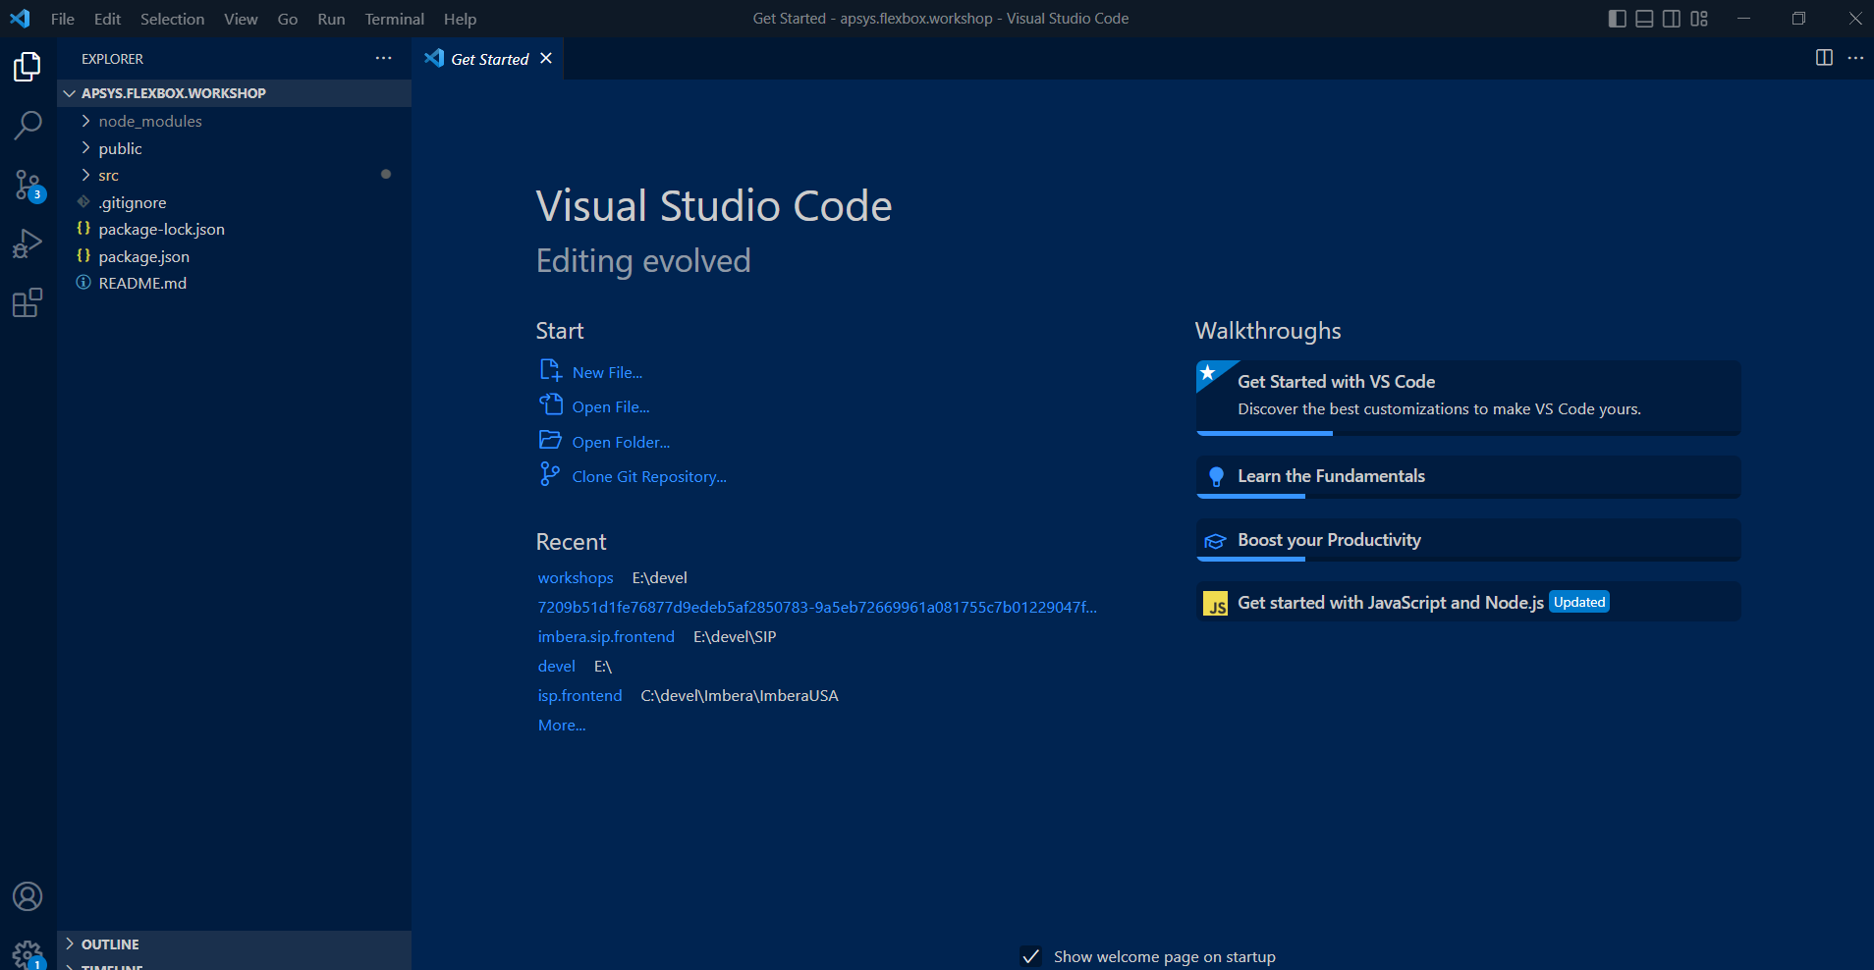Screen dimensions: 1874x970
Task: Open the Search view in activity bar
Action: pos(28,125)
